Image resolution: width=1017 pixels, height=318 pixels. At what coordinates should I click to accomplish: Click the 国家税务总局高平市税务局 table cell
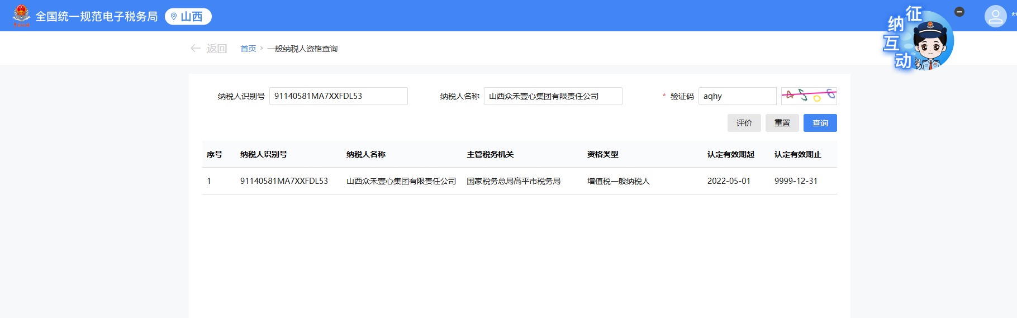(x=514, y=181)
